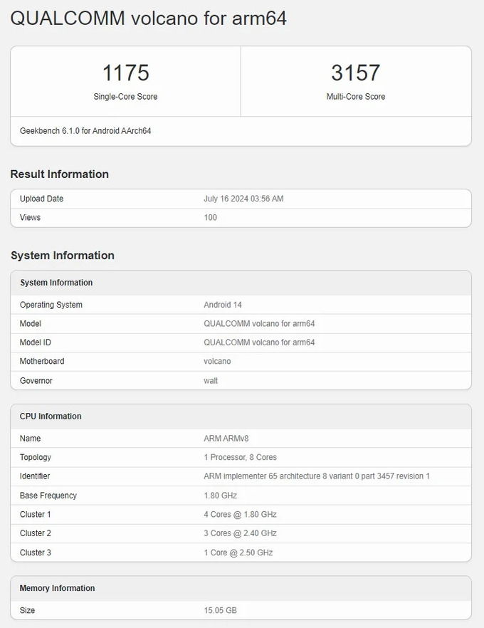Select the multi-core score value 3157
This screenshot has width=484, height=628.
(x=355, y=73)
